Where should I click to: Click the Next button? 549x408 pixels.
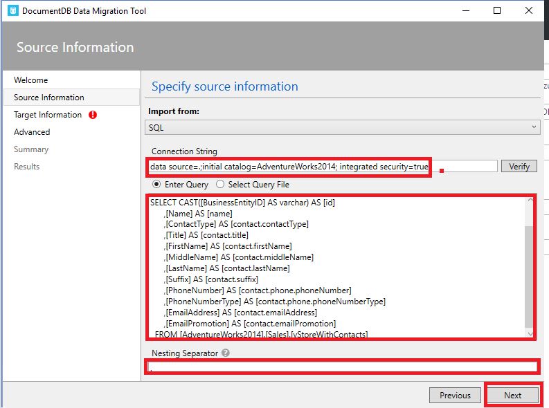512,395
